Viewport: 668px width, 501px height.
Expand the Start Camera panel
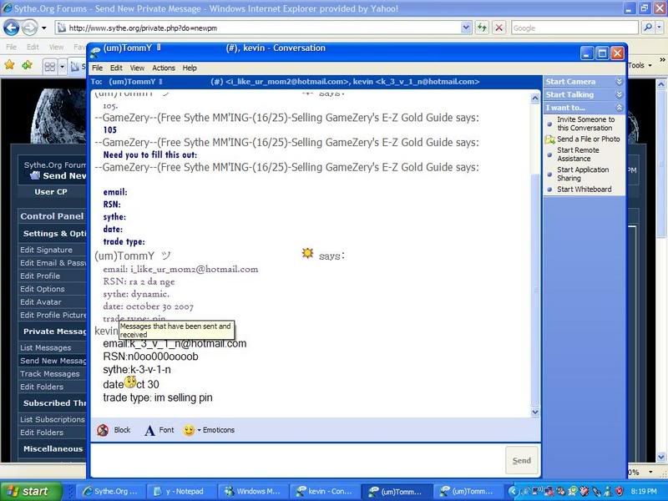tap(619, 81)
